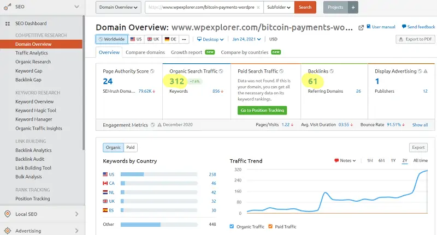Click the ES flag in Keywords by Country
This screenshot has height=235, width=437.
[105, 210]
